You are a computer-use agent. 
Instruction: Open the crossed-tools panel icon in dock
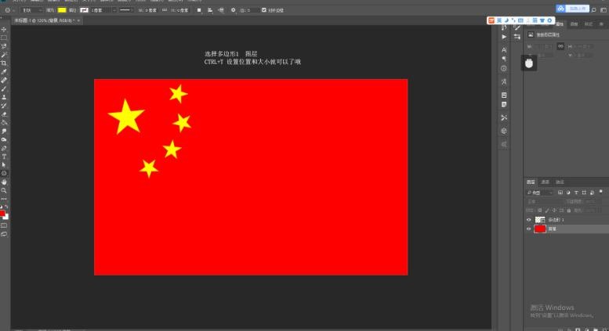(504, 117)
